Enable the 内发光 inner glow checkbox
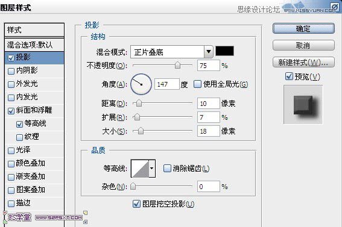Viewport: 342px width, 227px height. (x=11, y=98)
